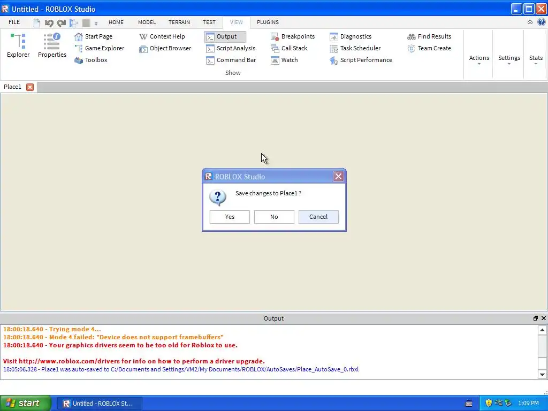The height and width of the screenshot is (411, 548).
Task: Click the Play icon in quick access toolbar
Action: [74, 23]
